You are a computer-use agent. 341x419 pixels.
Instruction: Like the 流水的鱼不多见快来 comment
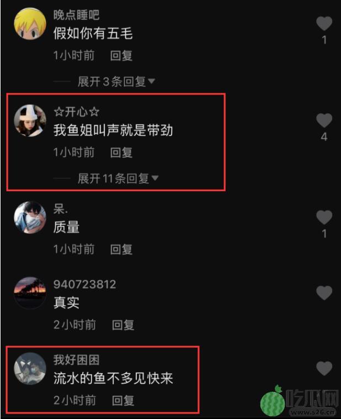pos(324,368)
